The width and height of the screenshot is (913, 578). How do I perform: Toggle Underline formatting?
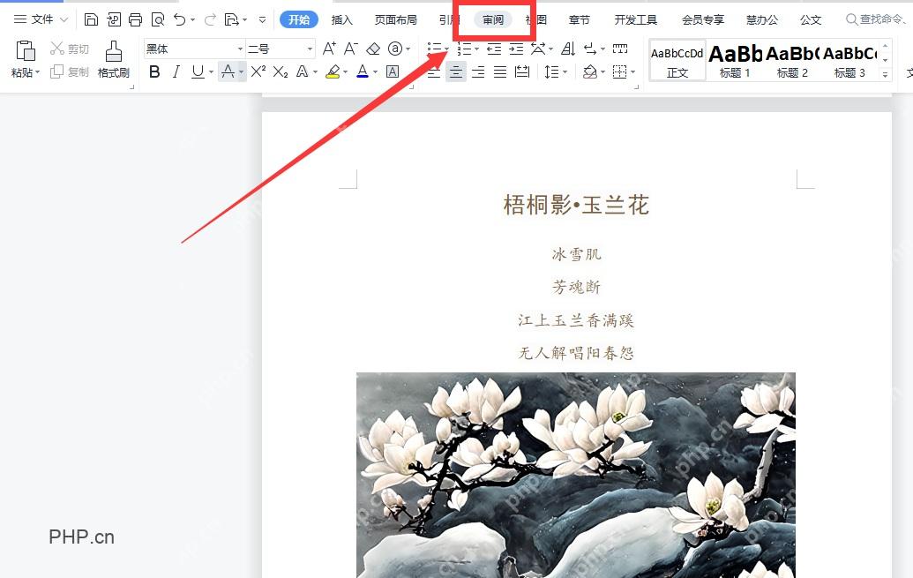[x=198, y=71]
